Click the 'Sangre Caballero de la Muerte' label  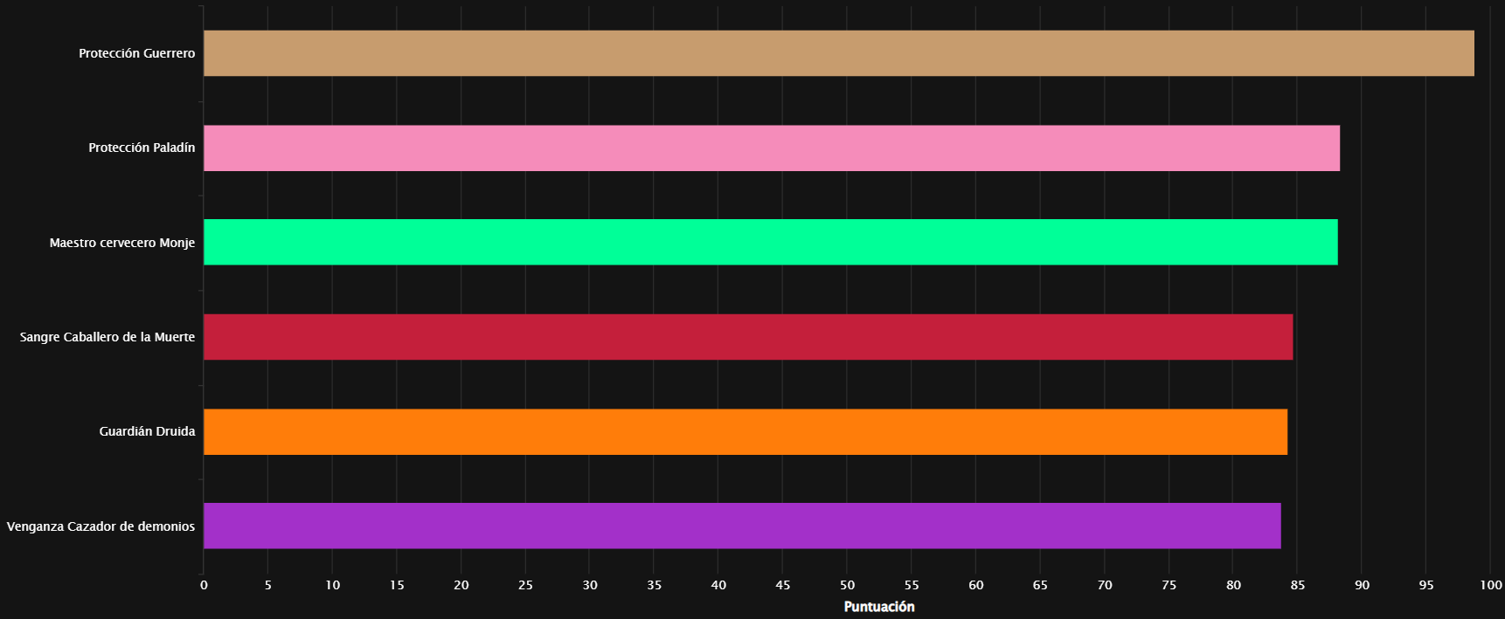[107, 337]
